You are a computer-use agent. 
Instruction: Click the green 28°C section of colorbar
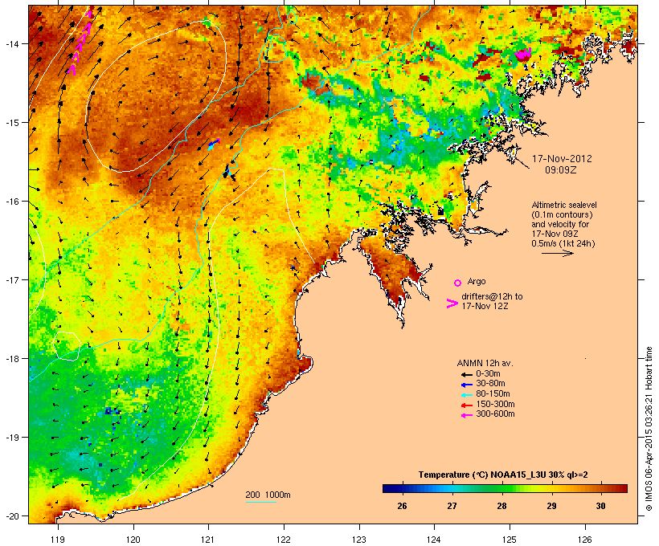click(x=501, y=488)
